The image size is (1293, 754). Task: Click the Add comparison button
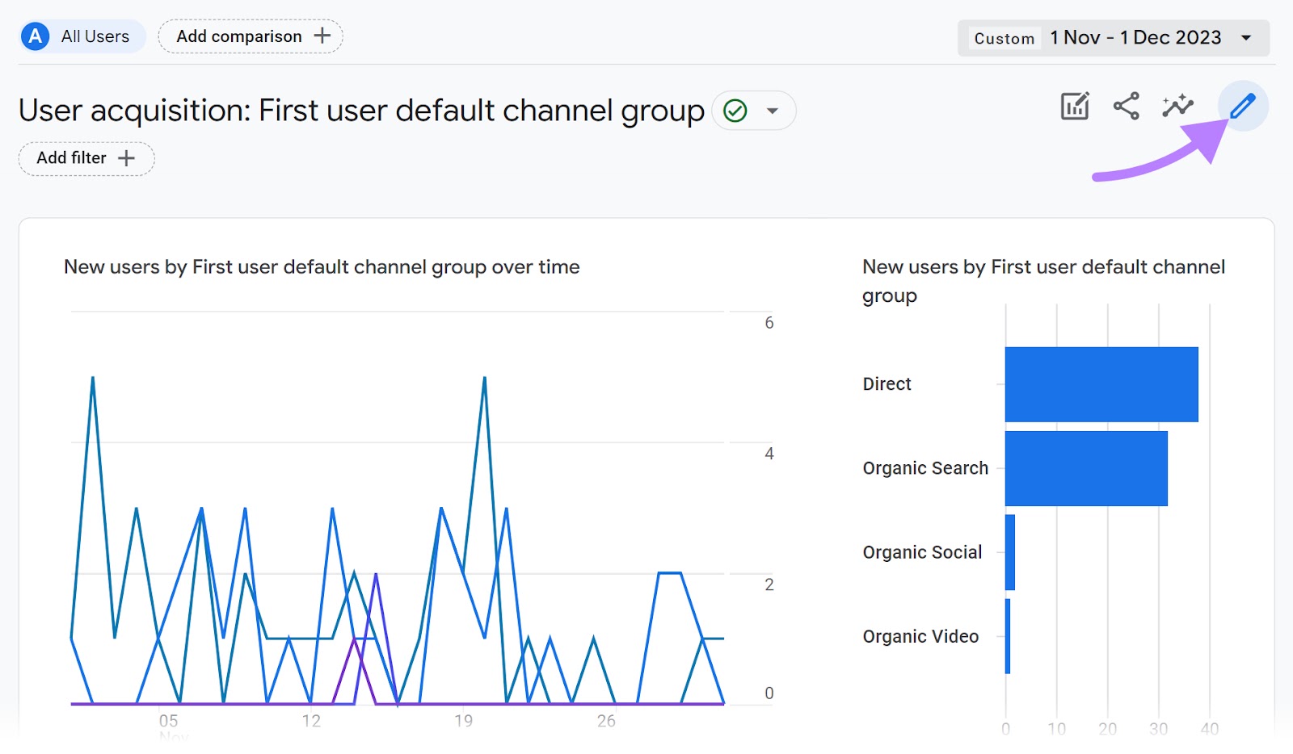(238, 36)
